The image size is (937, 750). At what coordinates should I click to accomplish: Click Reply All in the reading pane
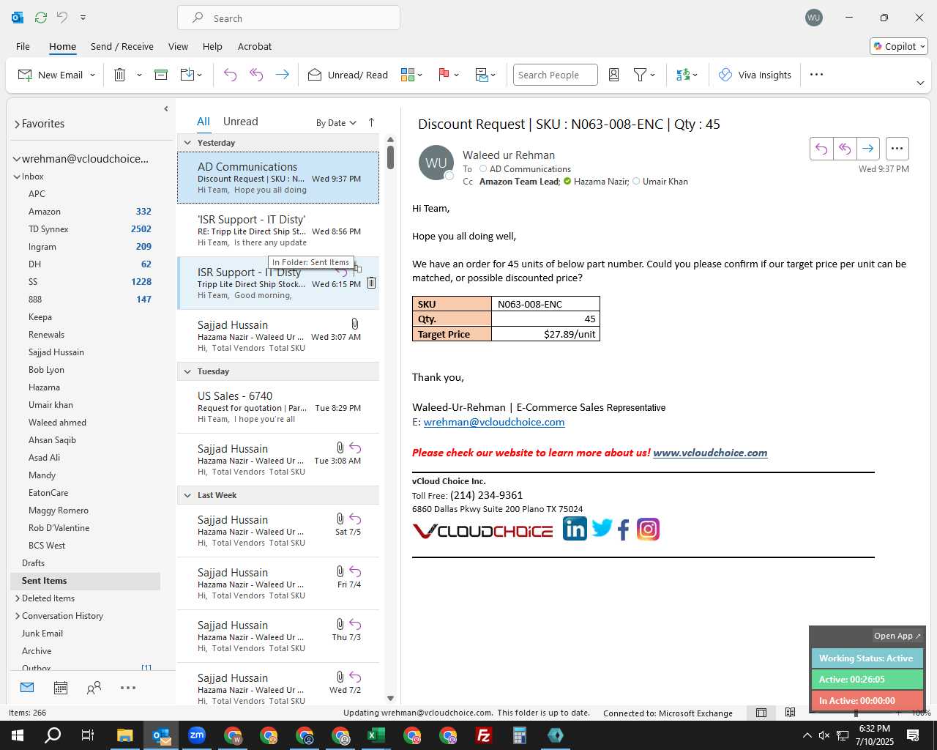(844, 149)
